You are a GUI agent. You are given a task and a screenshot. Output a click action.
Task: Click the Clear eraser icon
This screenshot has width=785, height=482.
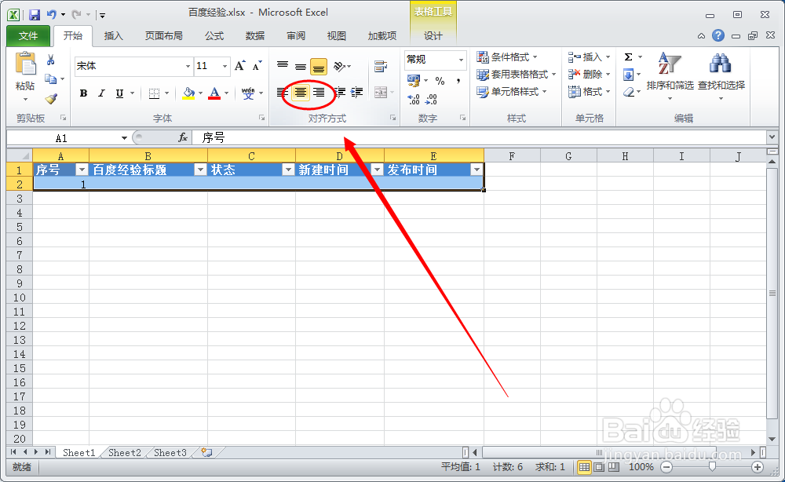point(629,92)
